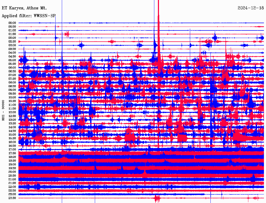Click the 01:00 time label

point(12,30)
